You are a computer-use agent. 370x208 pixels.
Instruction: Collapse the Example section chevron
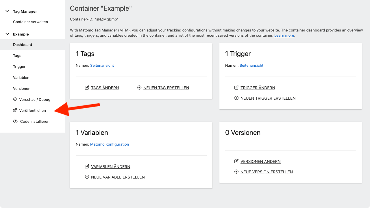pos(8,34)
